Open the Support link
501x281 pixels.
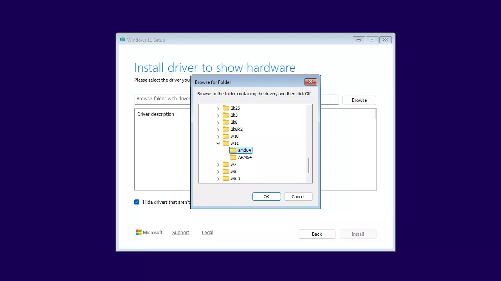tap(181, 233)
